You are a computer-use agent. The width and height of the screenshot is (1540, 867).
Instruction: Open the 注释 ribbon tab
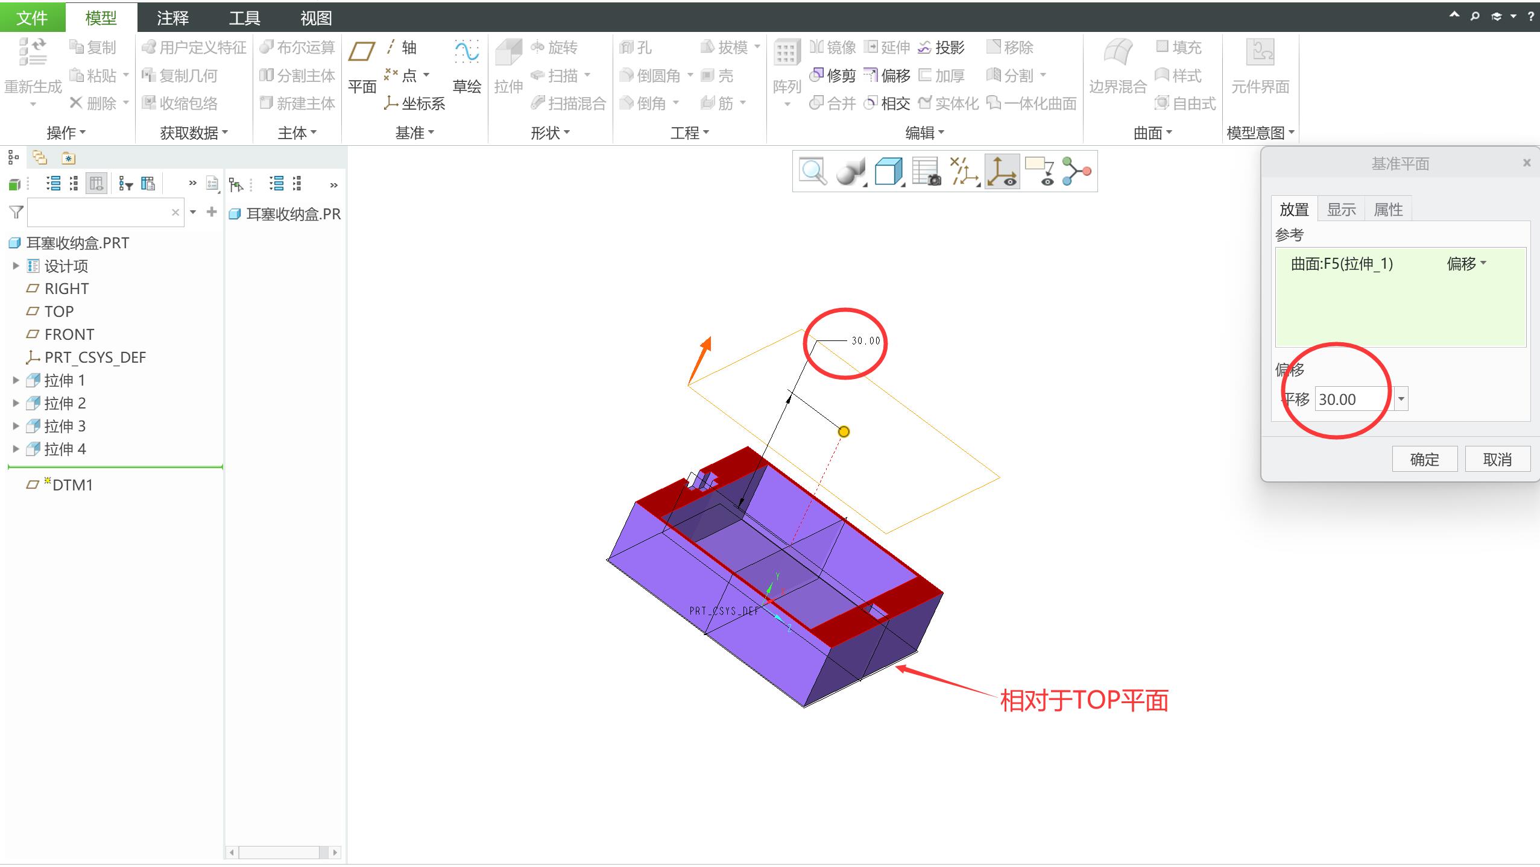pyautogui.click(x=172, y=17)
